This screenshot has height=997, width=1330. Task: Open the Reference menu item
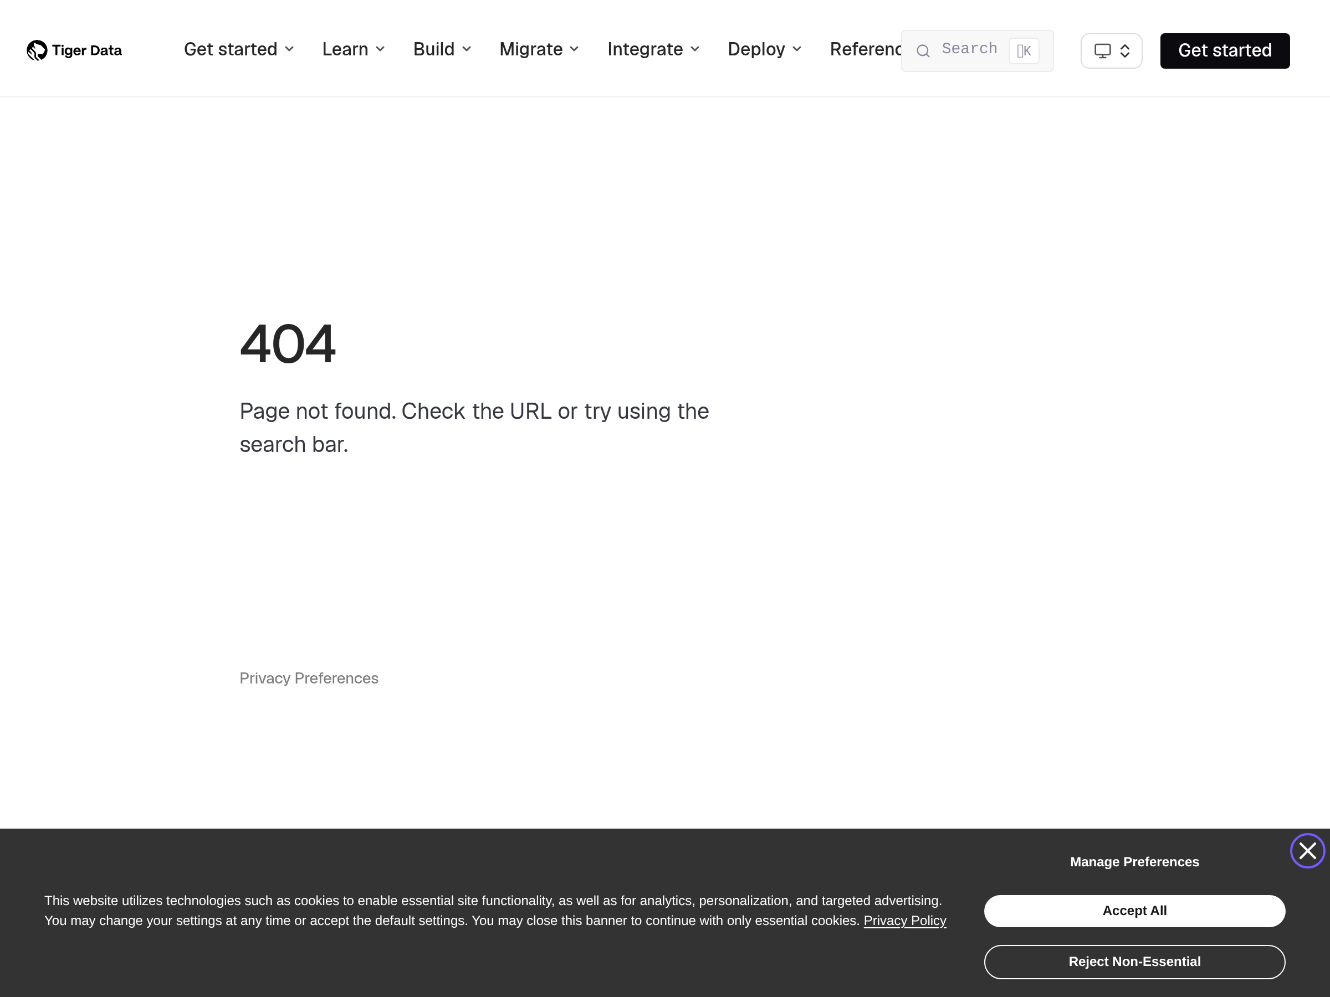click(x=864, y=49)
